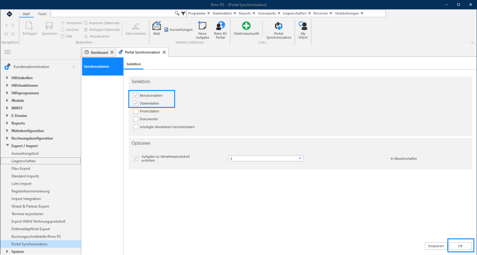
Task: Expand the Hilfstabellen tree node
Action: pyautogui.click(x=7, y=78)
